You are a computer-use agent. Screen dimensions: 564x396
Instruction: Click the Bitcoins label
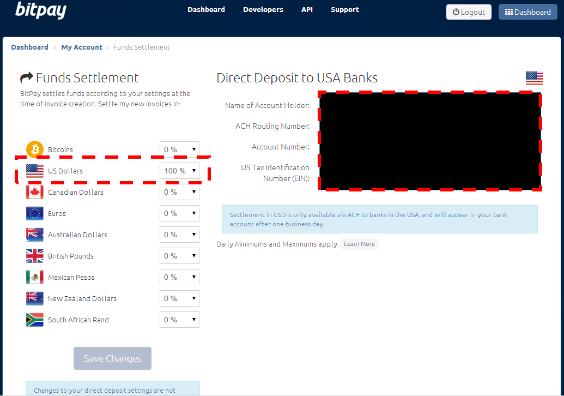pyautogui.click(x=60, y=150)
